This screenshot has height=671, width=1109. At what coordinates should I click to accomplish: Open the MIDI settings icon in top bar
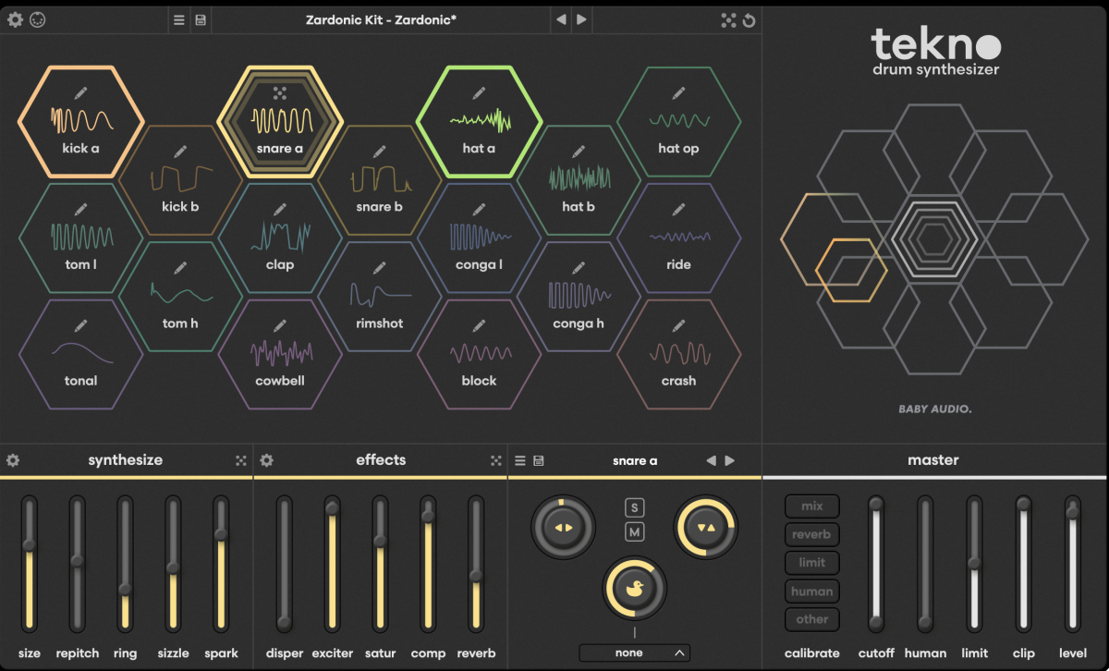pos(38,19)
